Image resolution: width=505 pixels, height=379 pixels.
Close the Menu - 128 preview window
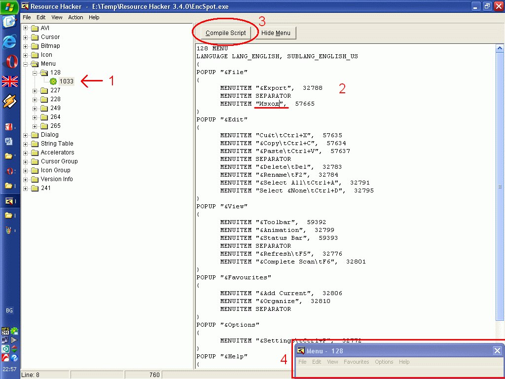pos(497,351)
